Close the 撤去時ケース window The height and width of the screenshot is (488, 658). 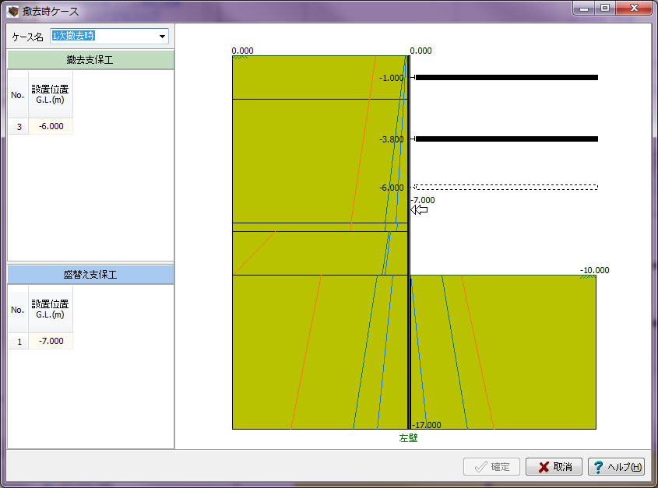point(634,8)
